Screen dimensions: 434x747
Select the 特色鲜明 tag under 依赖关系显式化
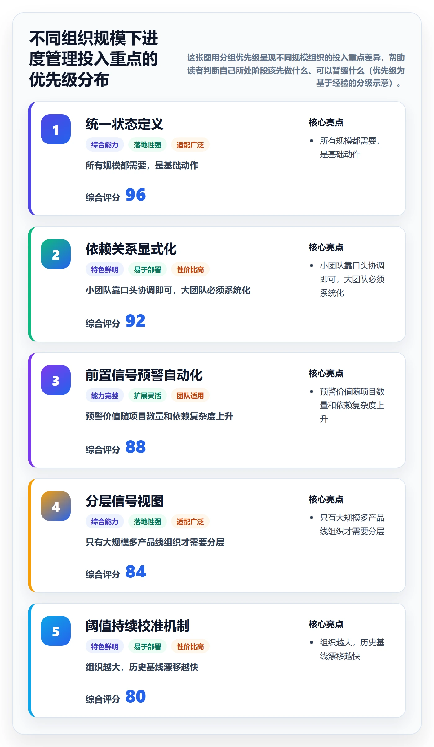click(x=105, y=269)
